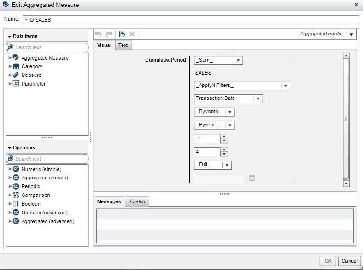Click the Cancel button
This screenshot has width=363, height=270.
[x=349, y=261]
